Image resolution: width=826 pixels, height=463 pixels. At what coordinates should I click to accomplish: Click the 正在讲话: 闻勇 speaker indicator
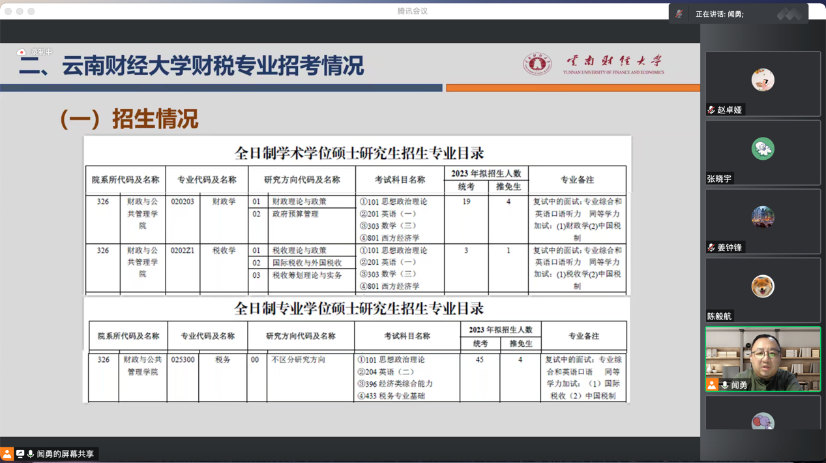coord(720,14)
